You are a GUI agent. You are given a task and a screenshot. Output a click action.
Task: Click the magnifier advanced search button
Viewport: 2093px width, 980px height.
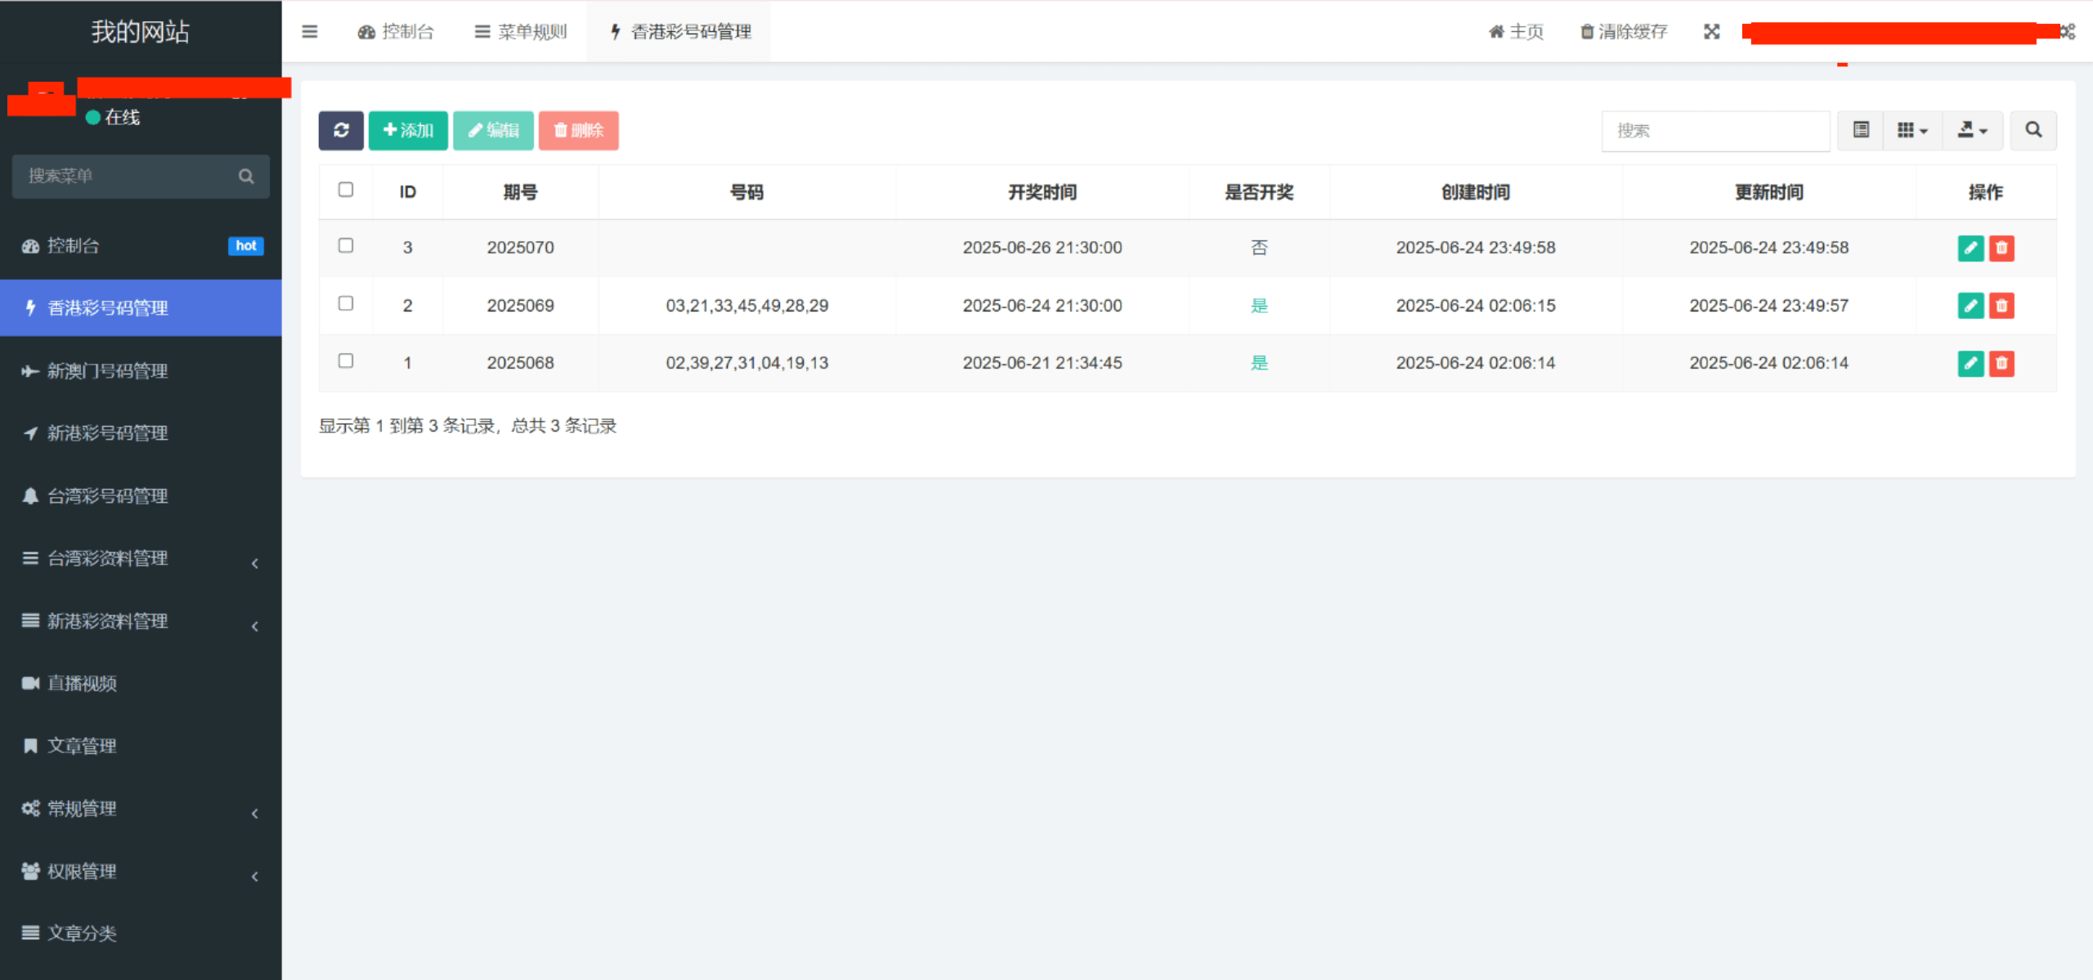(x=2033, y=130)
